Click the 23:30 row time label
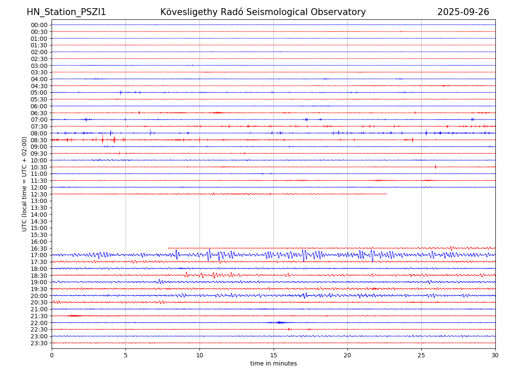Image resolution: width=516 pixels, height=387 pixels. (x=39, y=343)
